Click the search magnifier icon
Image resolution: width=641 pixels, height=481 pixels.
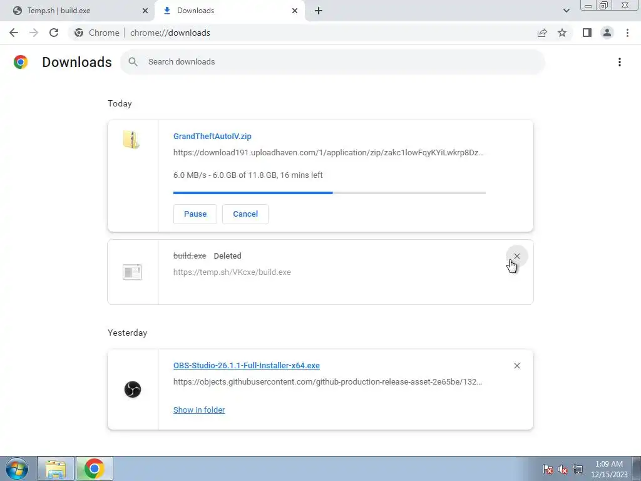pos(133,62)
